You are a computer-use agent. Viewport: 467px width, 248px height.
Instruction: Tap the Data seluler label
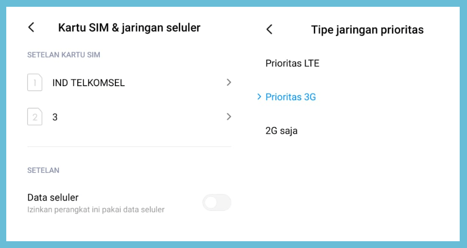(x=53, y=197)
